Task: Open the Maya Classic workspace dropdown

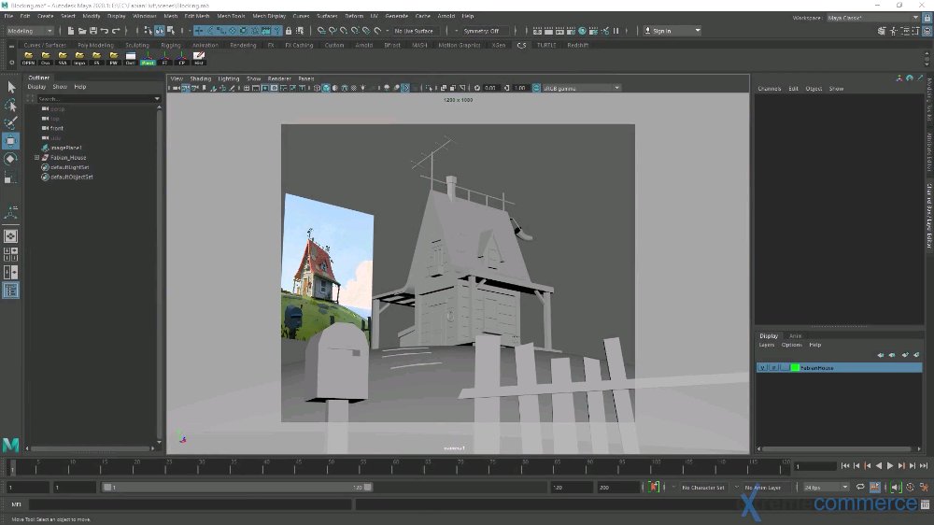Action: tap(873, 18)
